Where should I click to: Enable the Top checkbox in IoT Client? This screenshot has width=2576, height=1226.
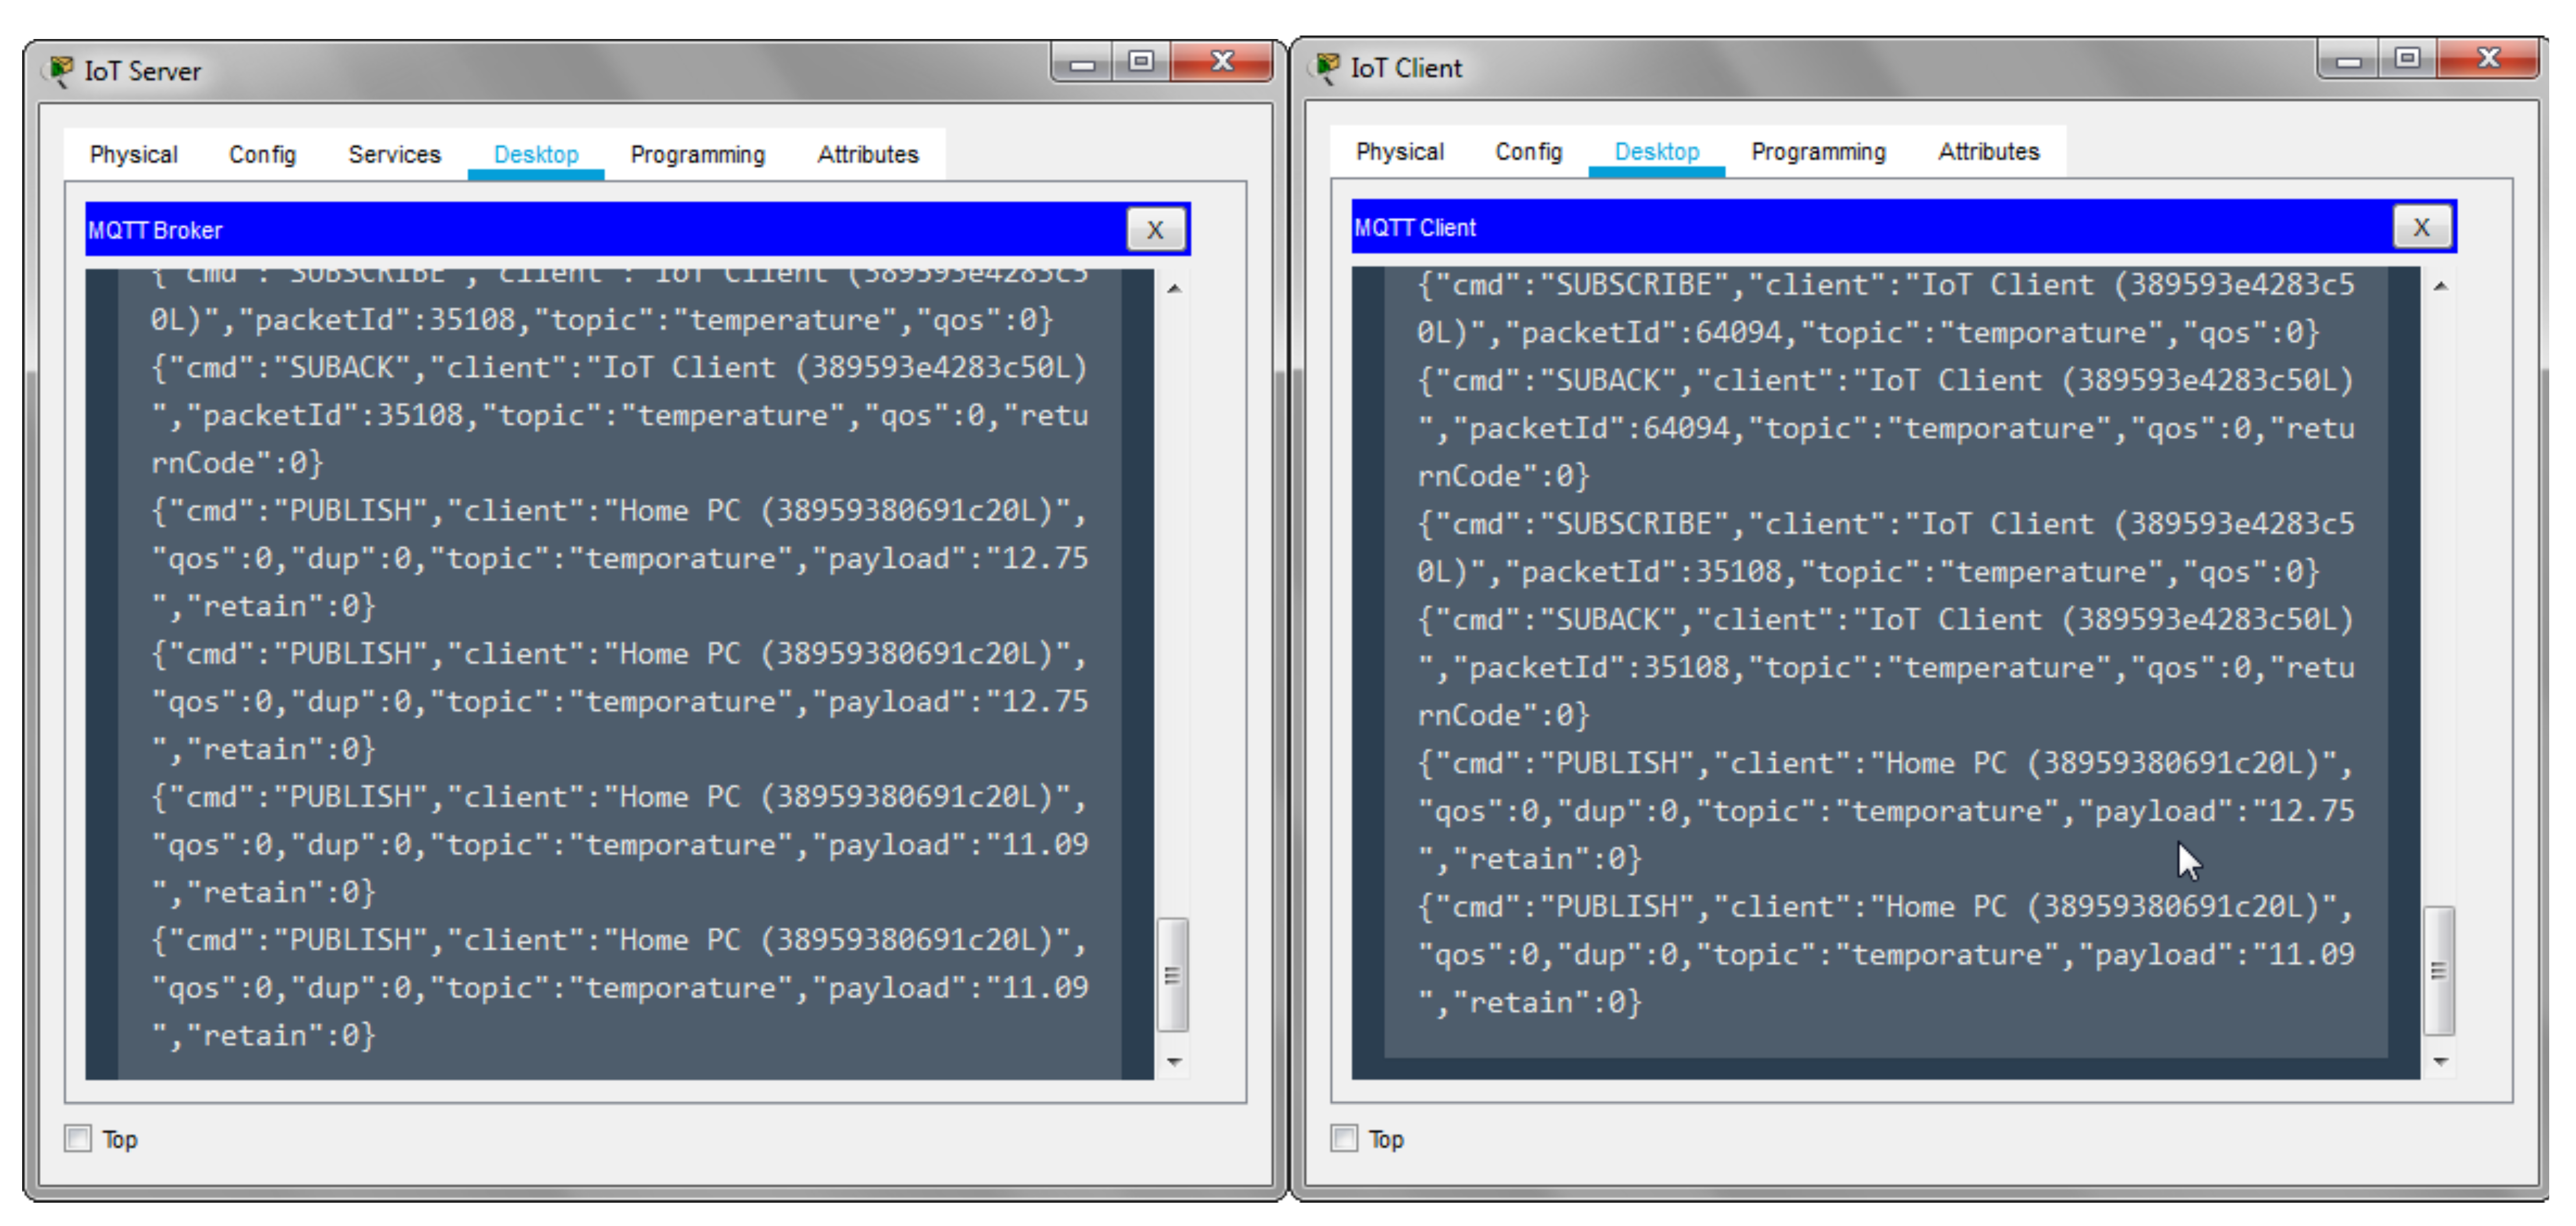point(1344,1138)
